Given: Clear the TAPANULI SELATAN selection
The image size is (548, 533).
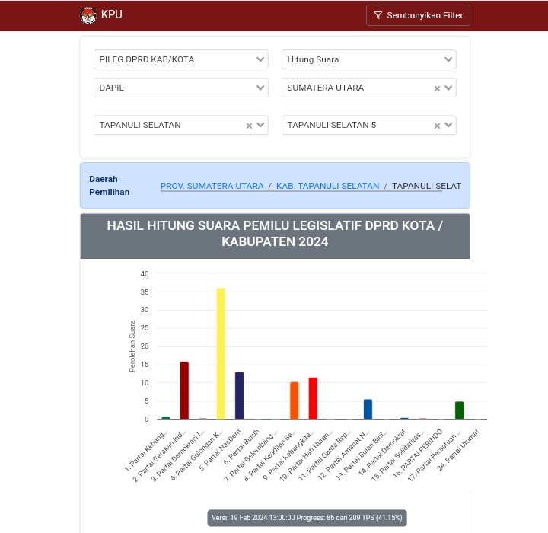Looking at the screenshot, I should click(x=249, y=126).
